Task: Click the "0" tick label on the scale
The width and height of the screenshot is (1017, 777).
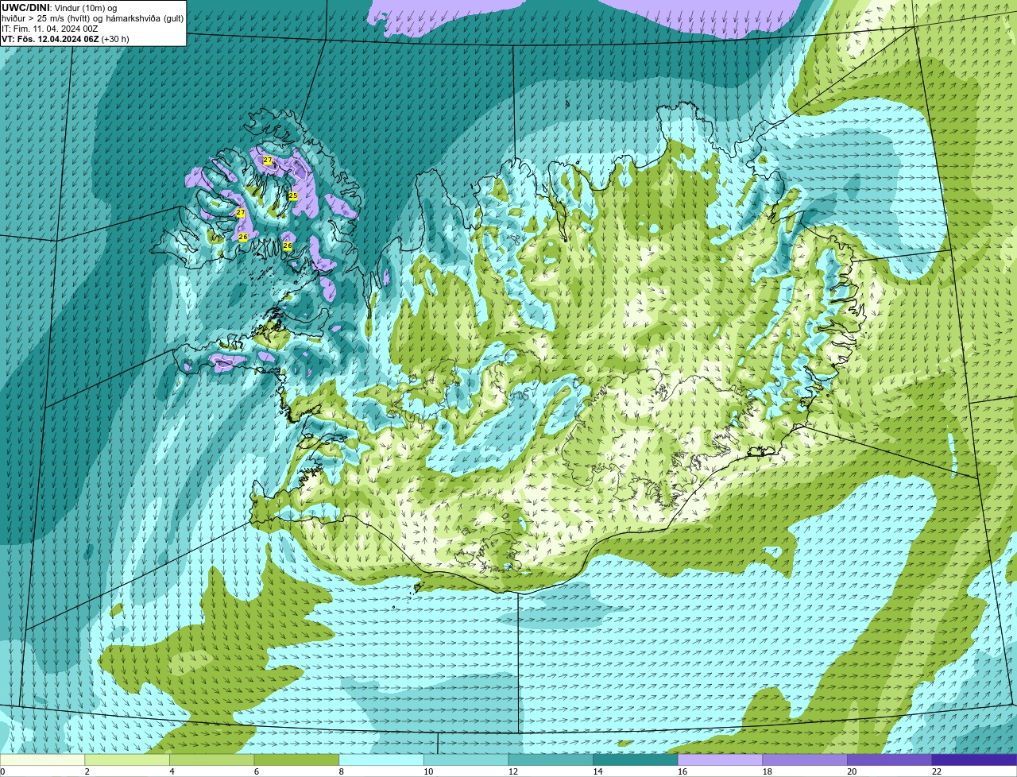Action: click(2, 771)
